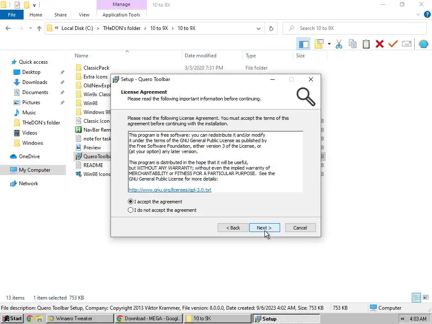Image resolution: width=432 pixels, height=324 pixels.
Task: Switch to Download - MEGA Chrome taskbar button
Action: pyautogui.click(x=149, y=319)
